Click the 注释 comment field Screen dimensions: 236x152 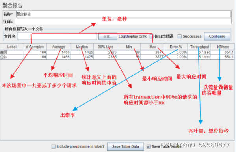point(123,21)
